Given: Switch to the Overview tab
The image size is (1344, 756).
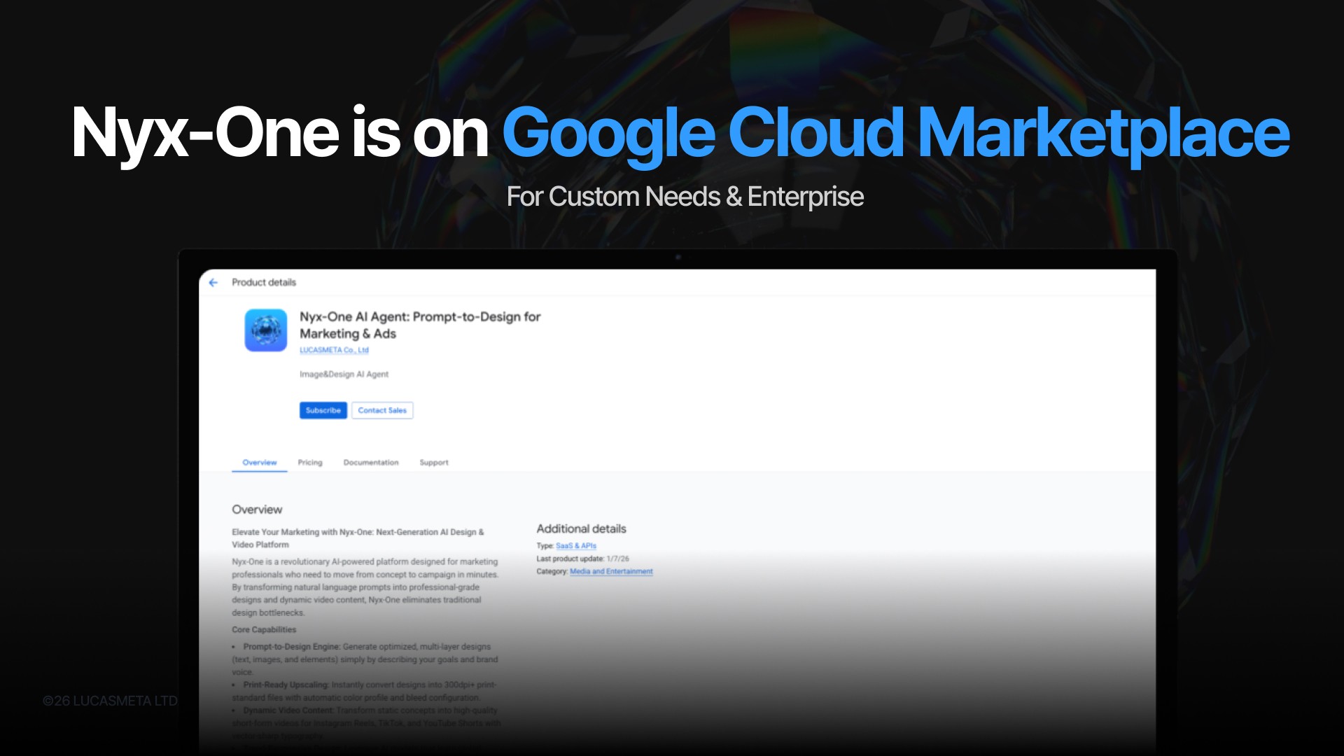Looking at the screenshot, I should tap(259, 463).
